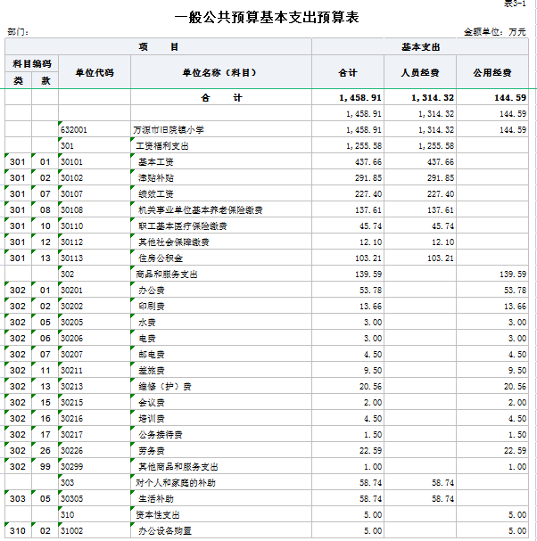
Task: Select the 印刷费 cell
Action: 221,306
